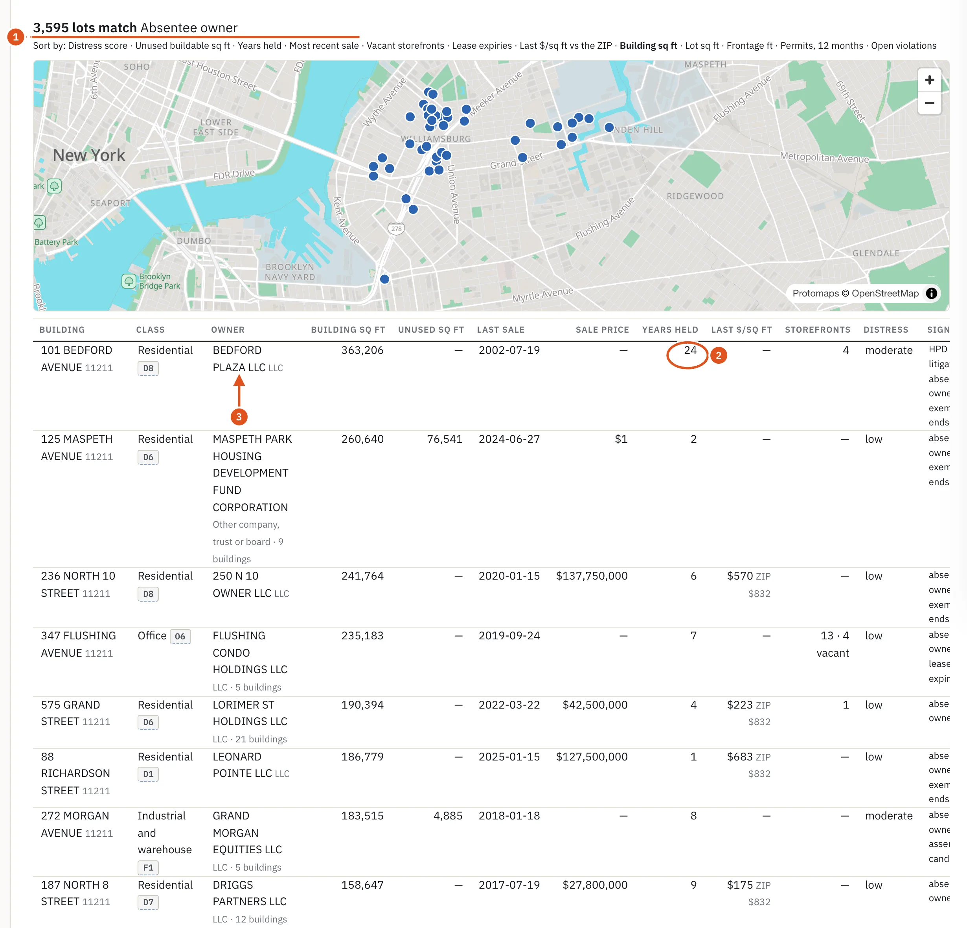Select owner GRAND MORGAN EQUITIES LLC
The height and width of the screenshot is (928, 967).
click(x=248, y=833)
